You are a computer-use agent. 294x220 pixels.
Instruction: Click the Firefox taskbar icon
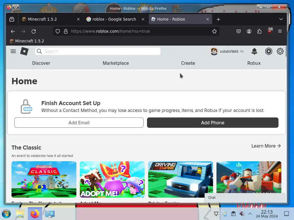35,214
